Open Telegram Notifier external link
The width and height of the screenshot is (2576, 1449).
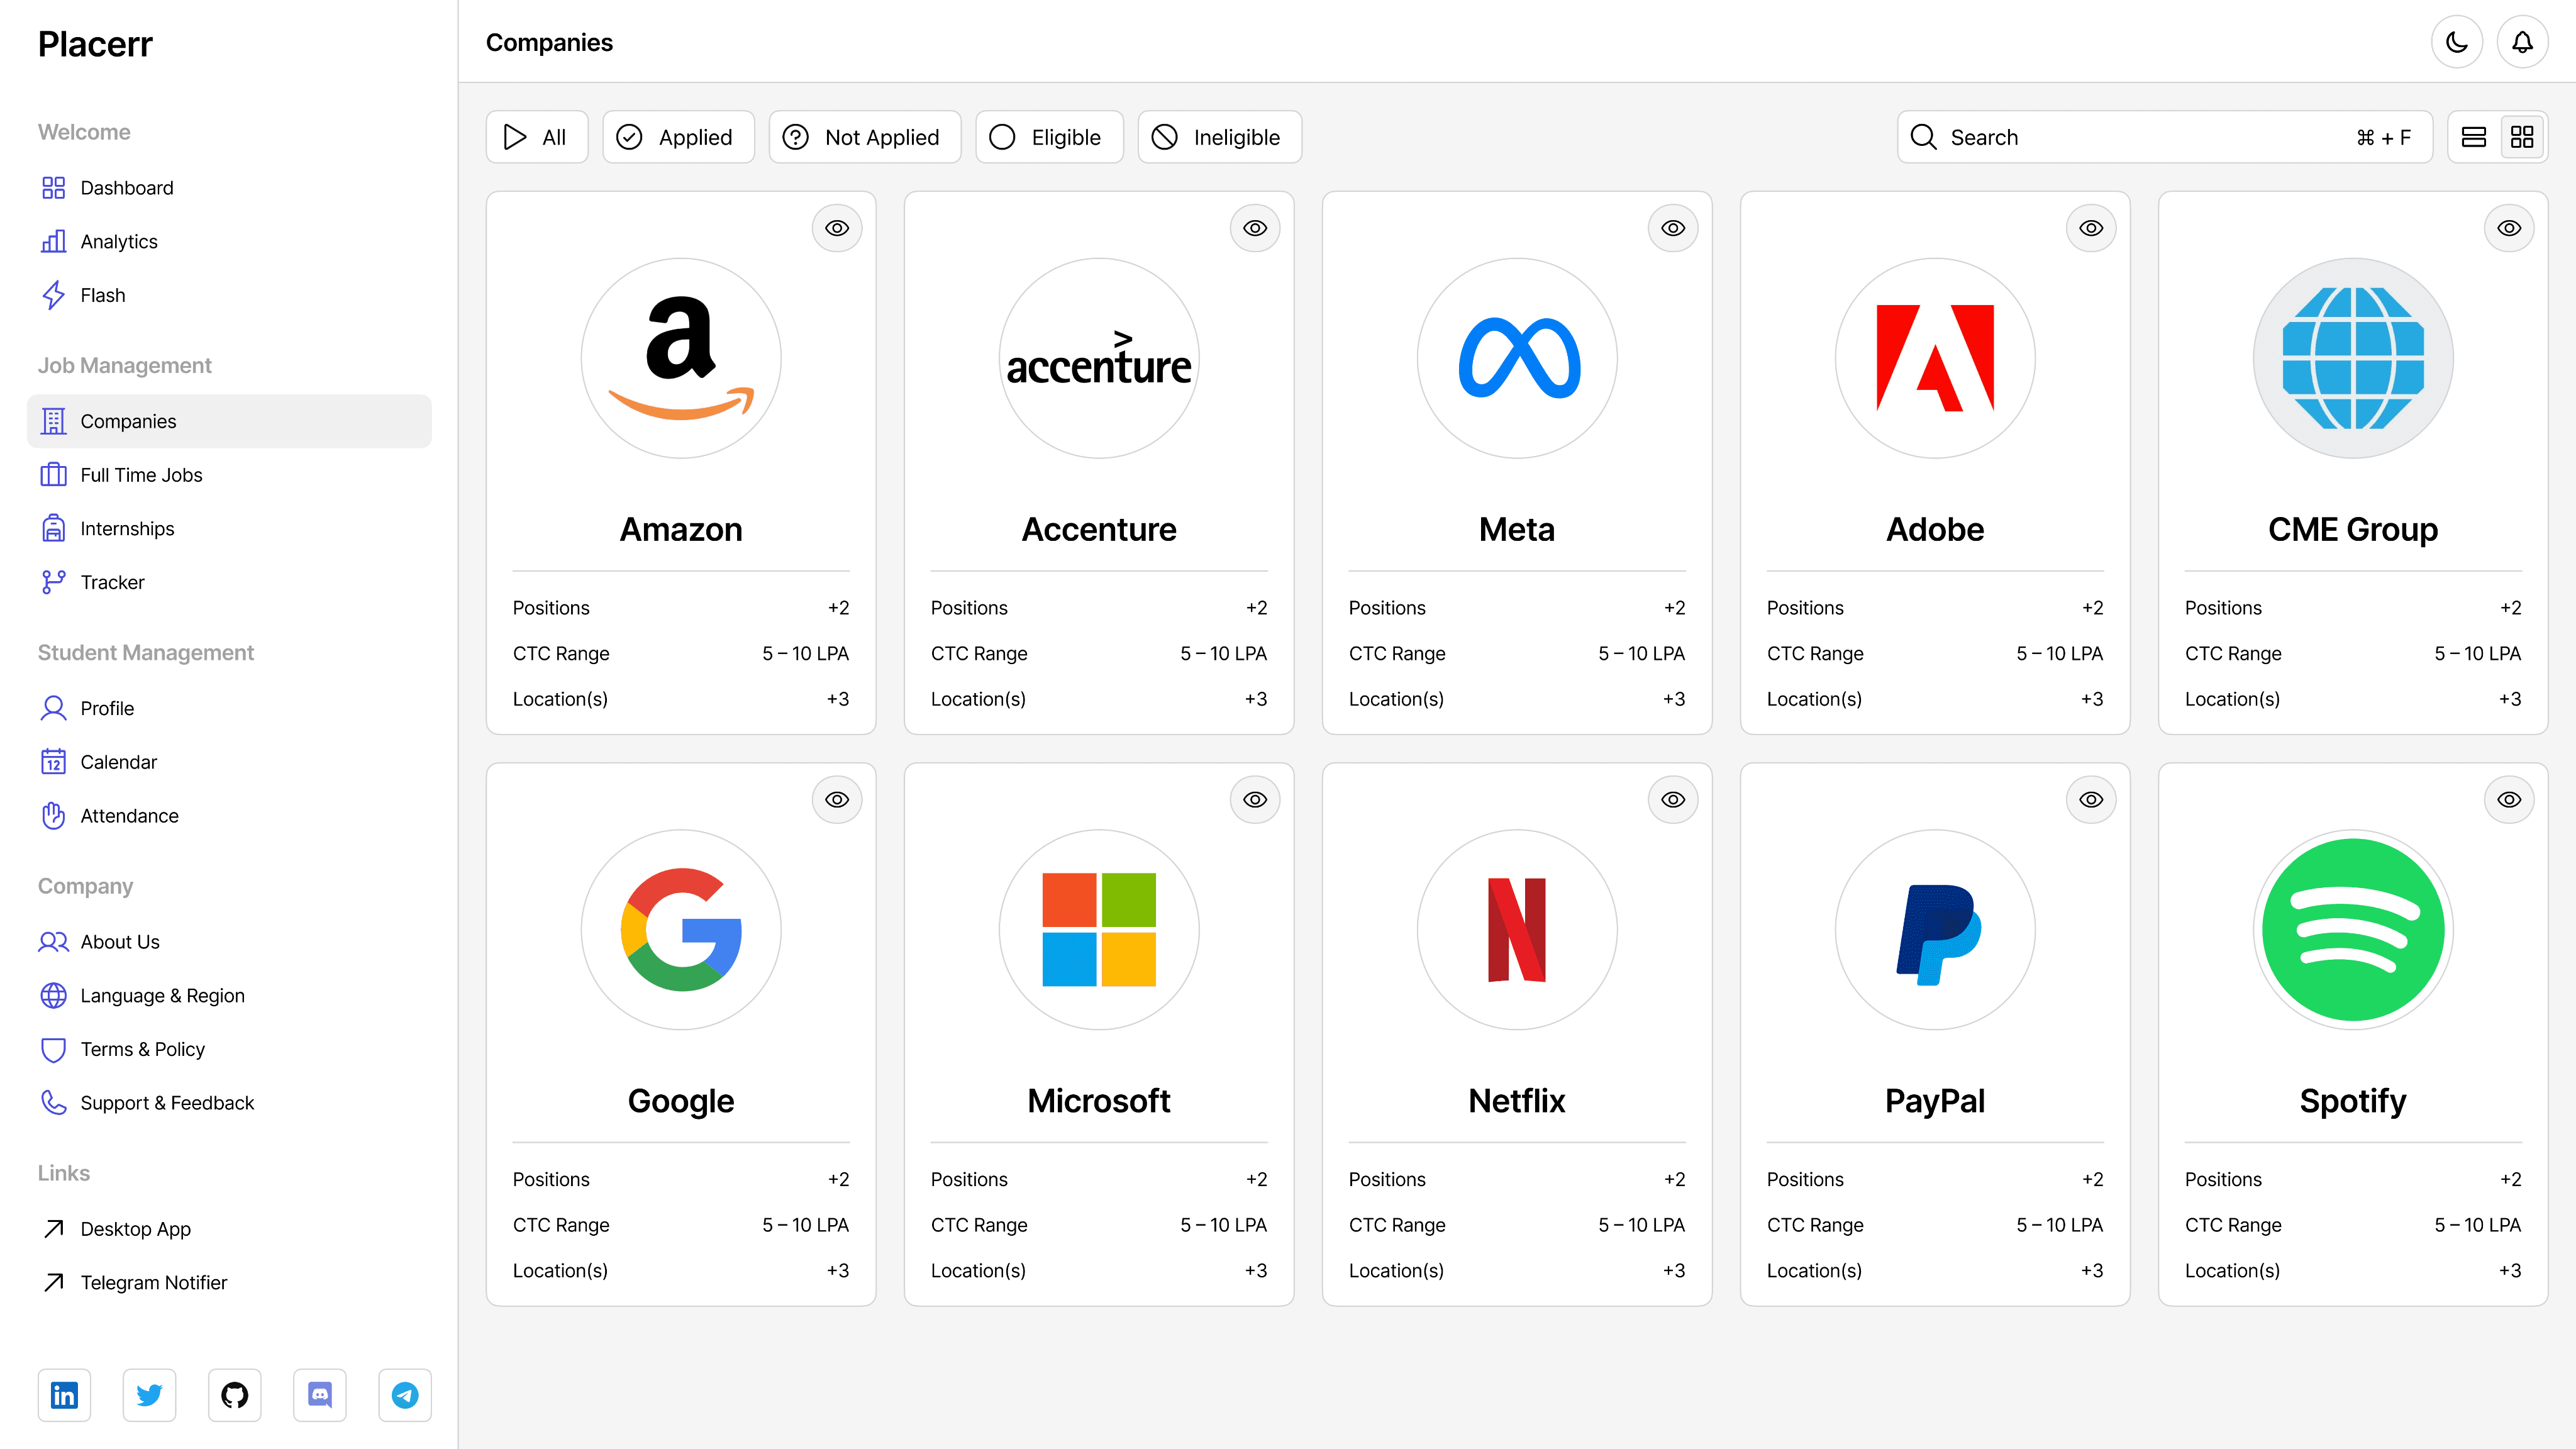click(x=229, y=1283)
